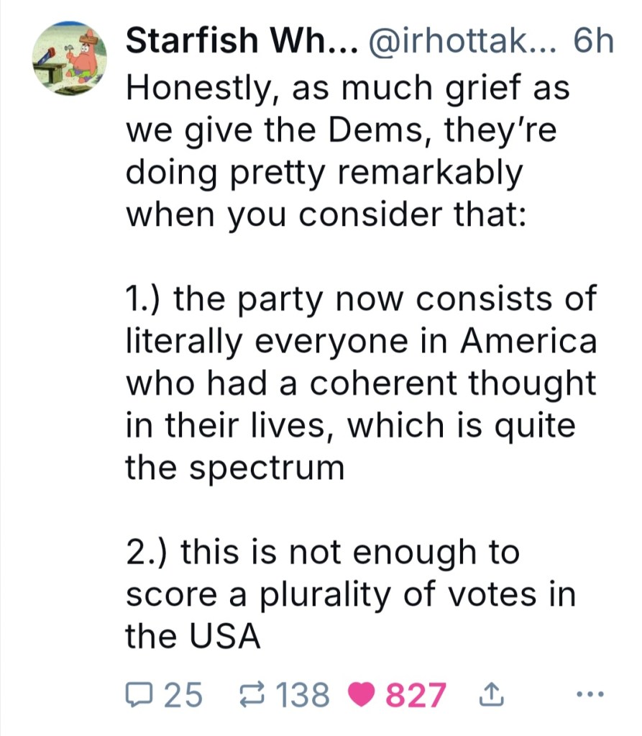The width and height of the screenshot is (642, 736).
Task: Click the line starting "1.) the party now"
Action: tap(361, 299)
